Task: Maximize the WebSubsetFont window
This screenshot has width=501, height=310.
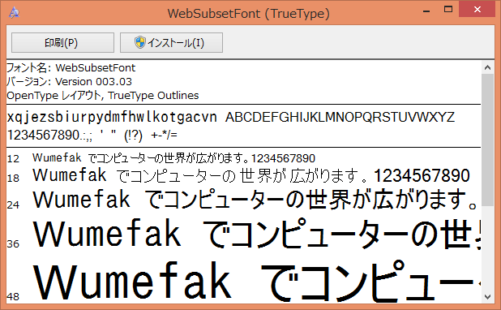Action: point(448,9)
